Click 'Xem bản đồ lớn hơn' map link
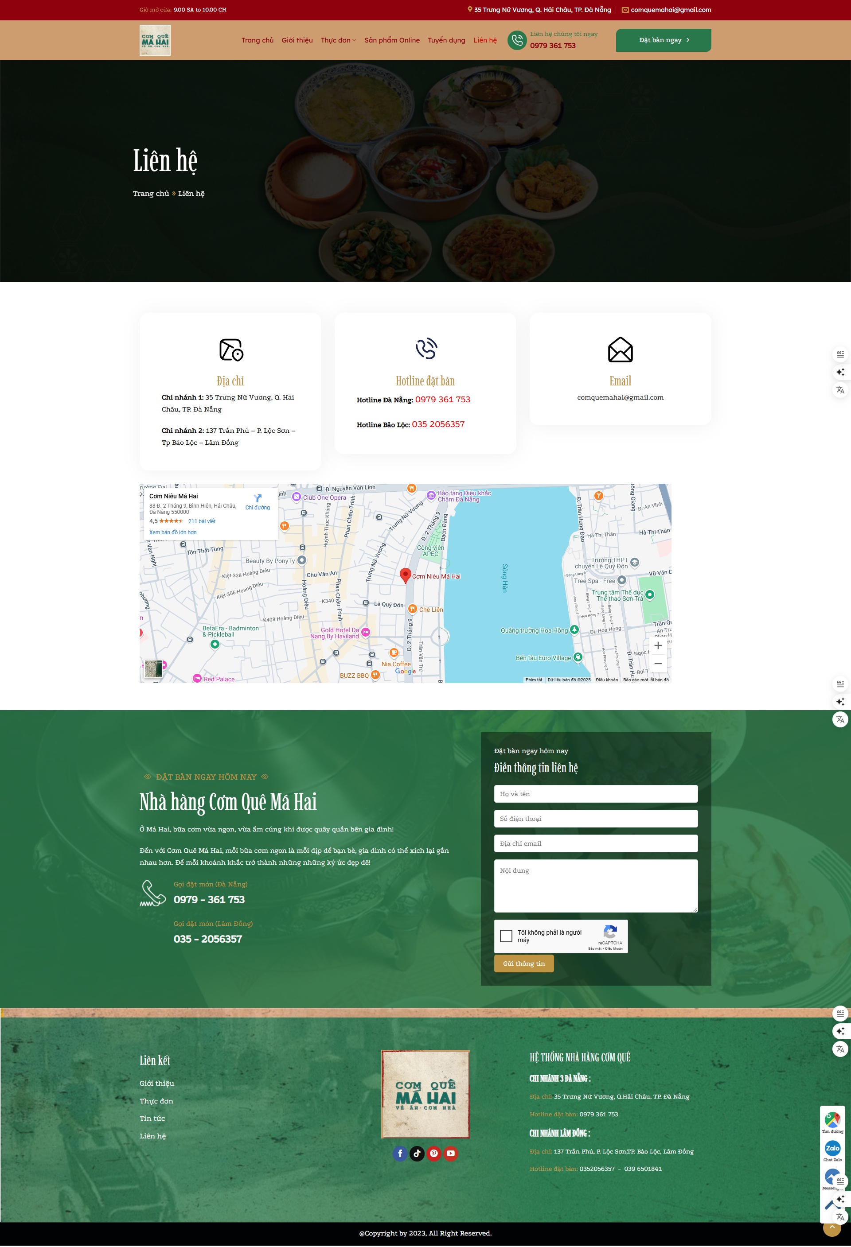The height and width of the screenshot is (1247, 851). pos(173,532)
